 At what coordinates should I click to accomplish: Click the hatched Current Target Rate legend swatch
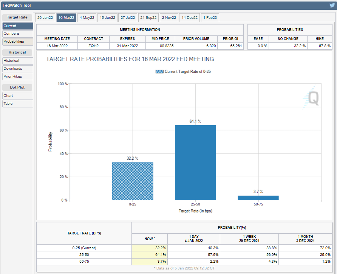click(x=159, y=71)
